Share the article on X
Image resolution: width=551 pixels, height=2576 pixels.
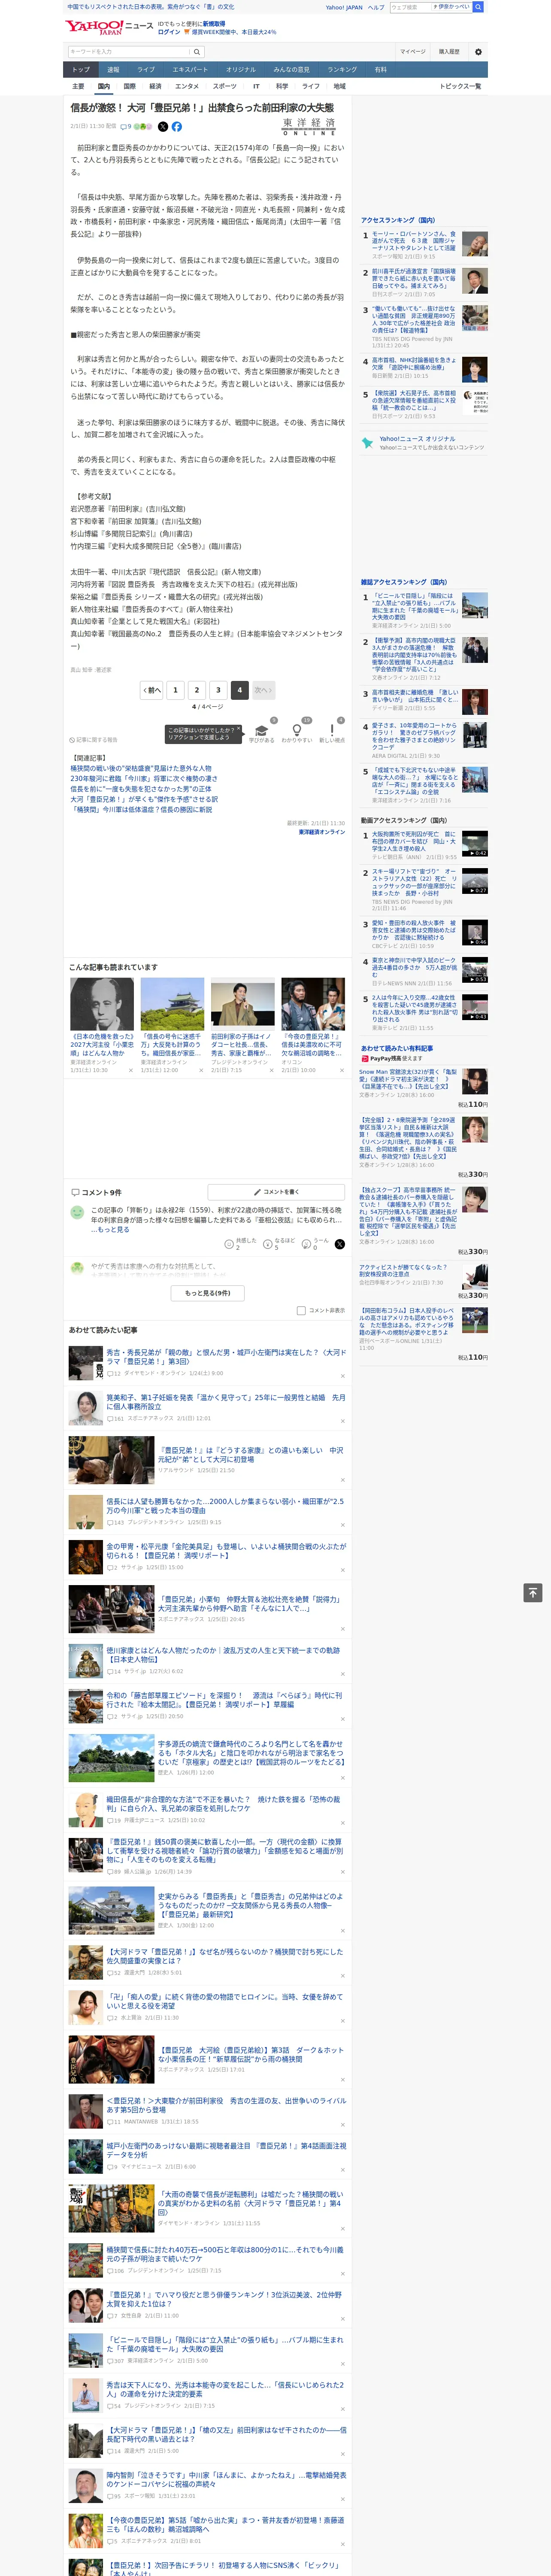click(163, 127)
